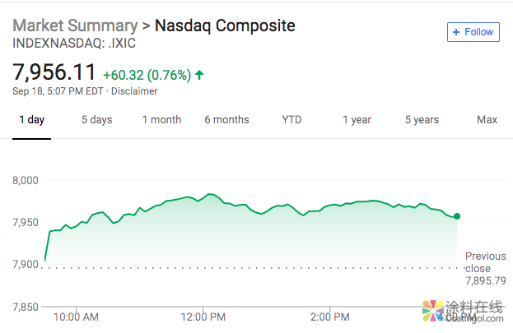The width and height of the screenshot is (513, 333).
Task: Click the Previous close 7,895.79 label
Action: coord(485,269)
